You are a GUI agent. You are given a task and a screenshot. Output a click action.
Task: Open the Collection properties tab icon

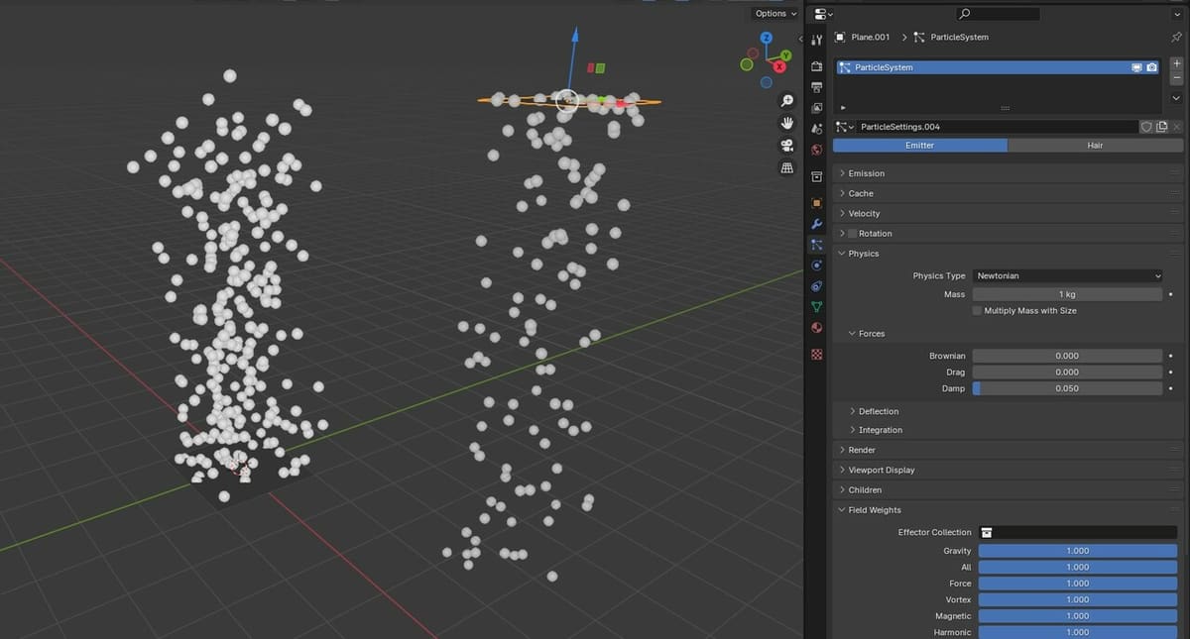click(x=817, y=176)
